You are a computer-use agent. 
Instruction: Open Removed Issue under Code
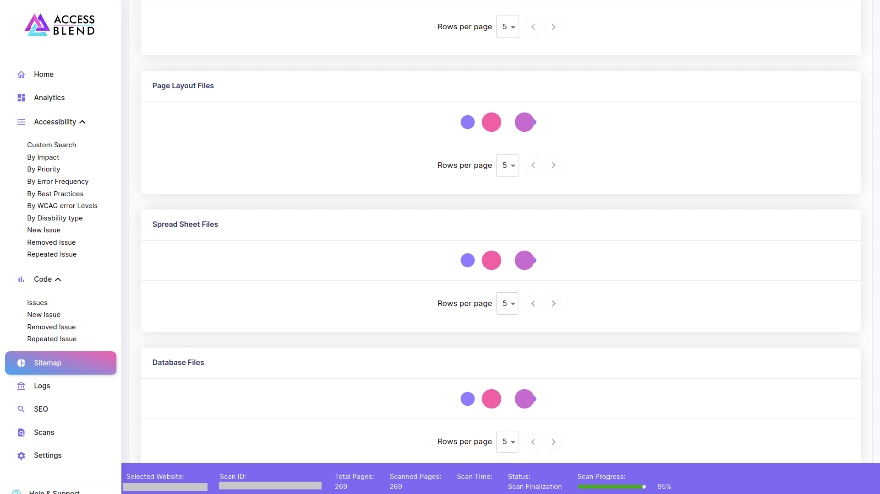[51, 327]
